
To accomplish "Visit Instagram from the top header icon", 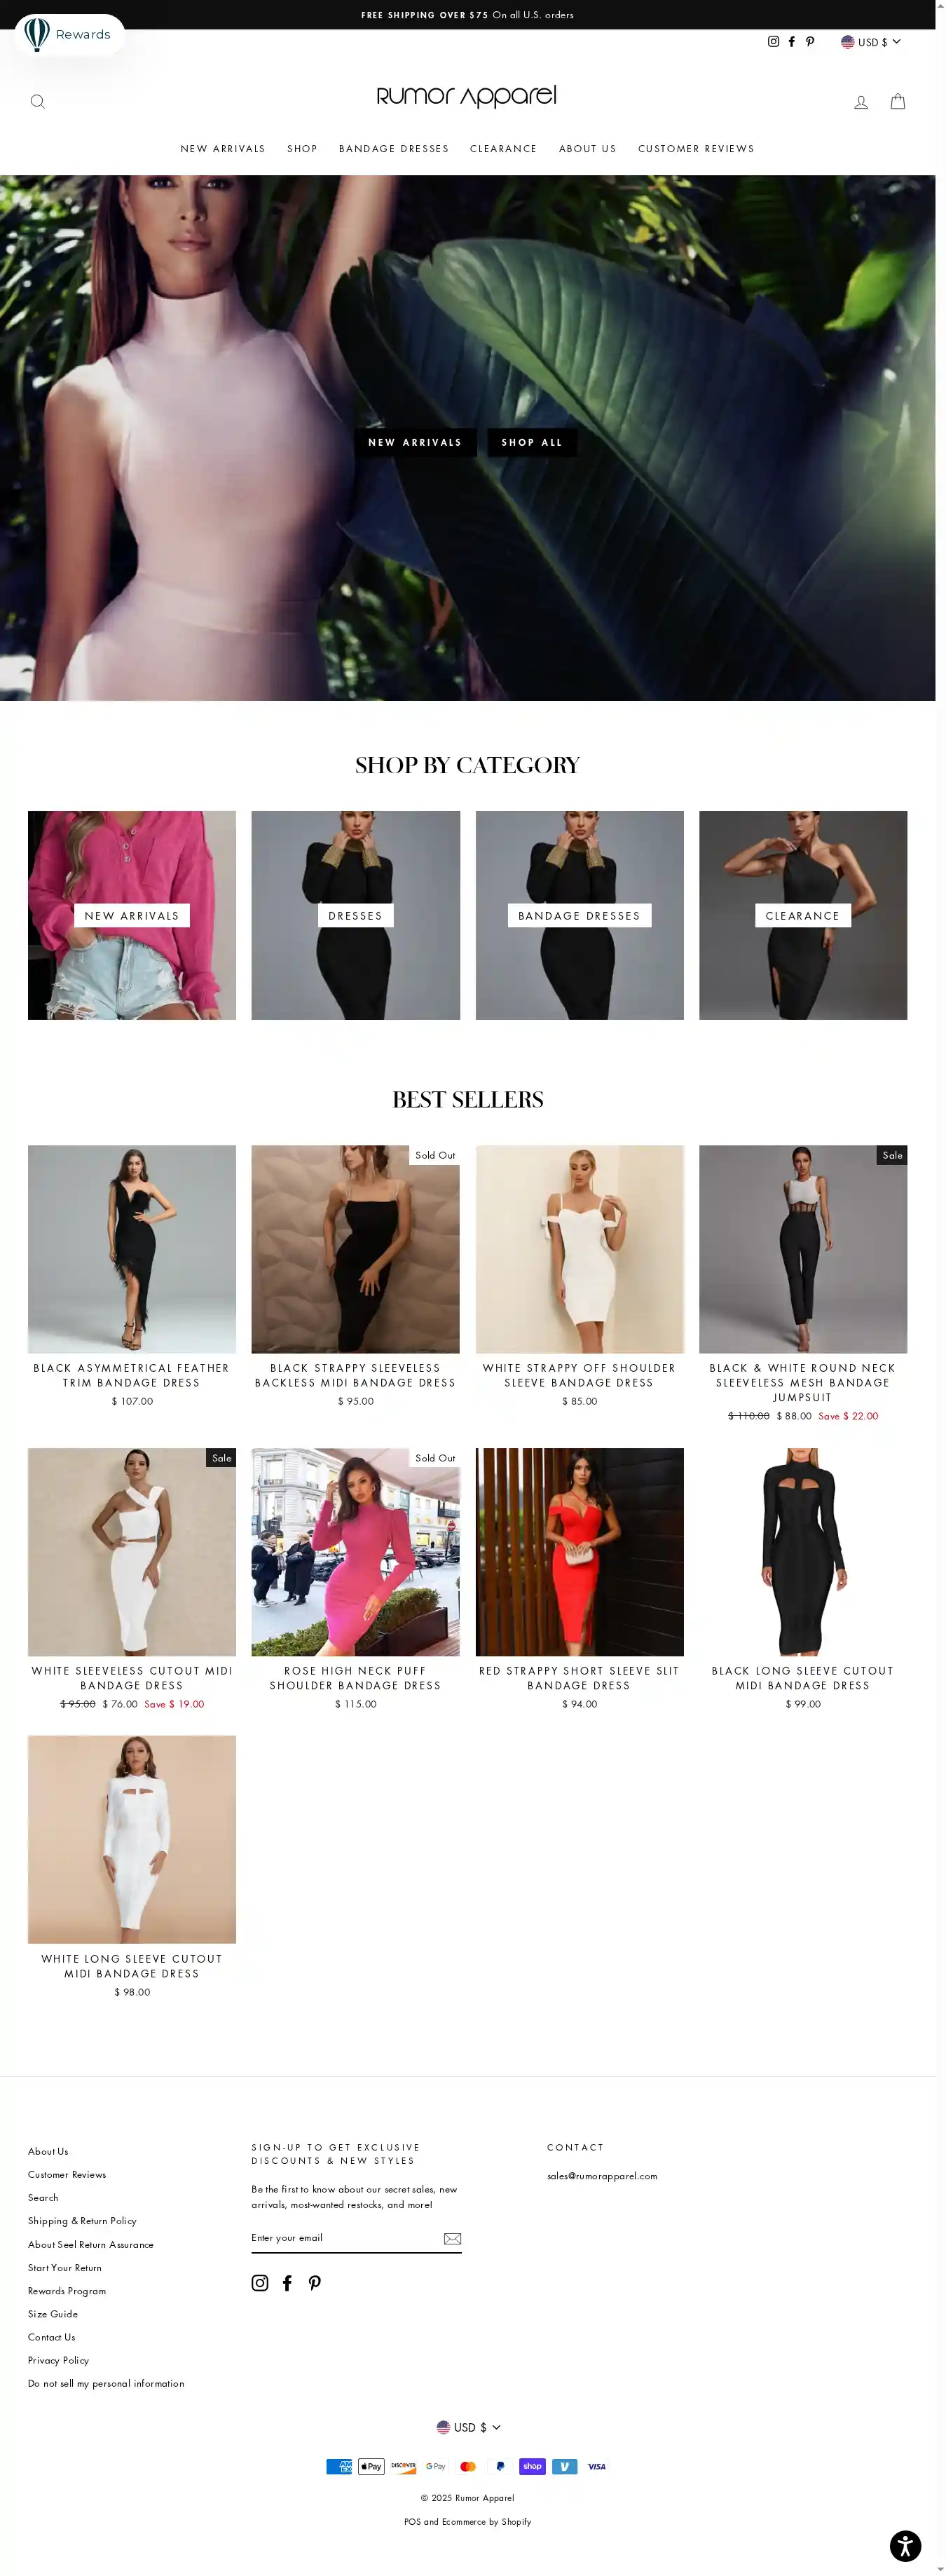I will coord(773,42).
